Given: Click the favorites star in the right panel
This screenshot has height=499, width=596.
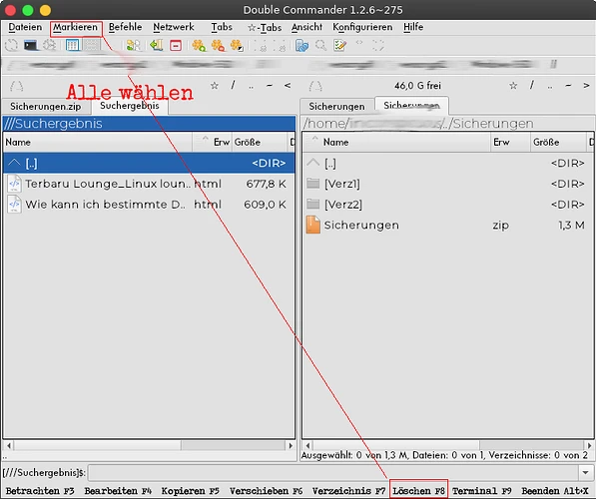Looking at the screenshot, I should tap(513, 86).
